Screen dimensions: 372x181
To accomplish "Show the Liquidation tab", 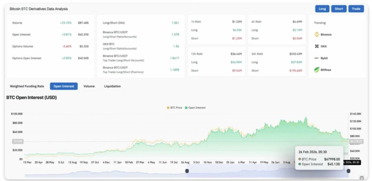I will pos(112,86).
